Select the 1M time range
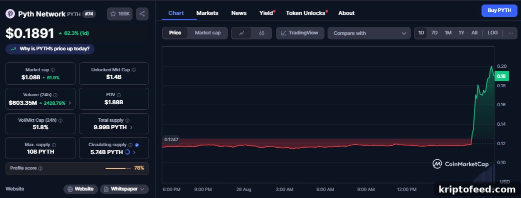This screenshot has width=521, height=198. click(448, 33)
